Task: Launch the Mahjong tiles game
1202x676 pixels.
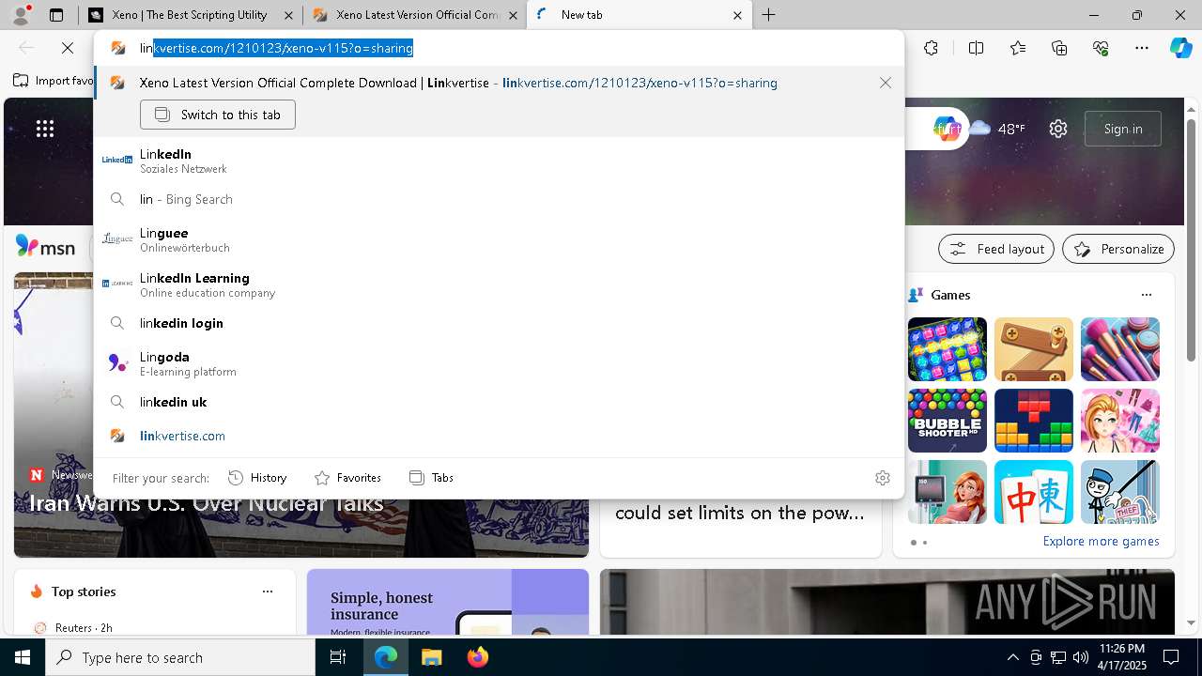Action: click(1034, 492)
